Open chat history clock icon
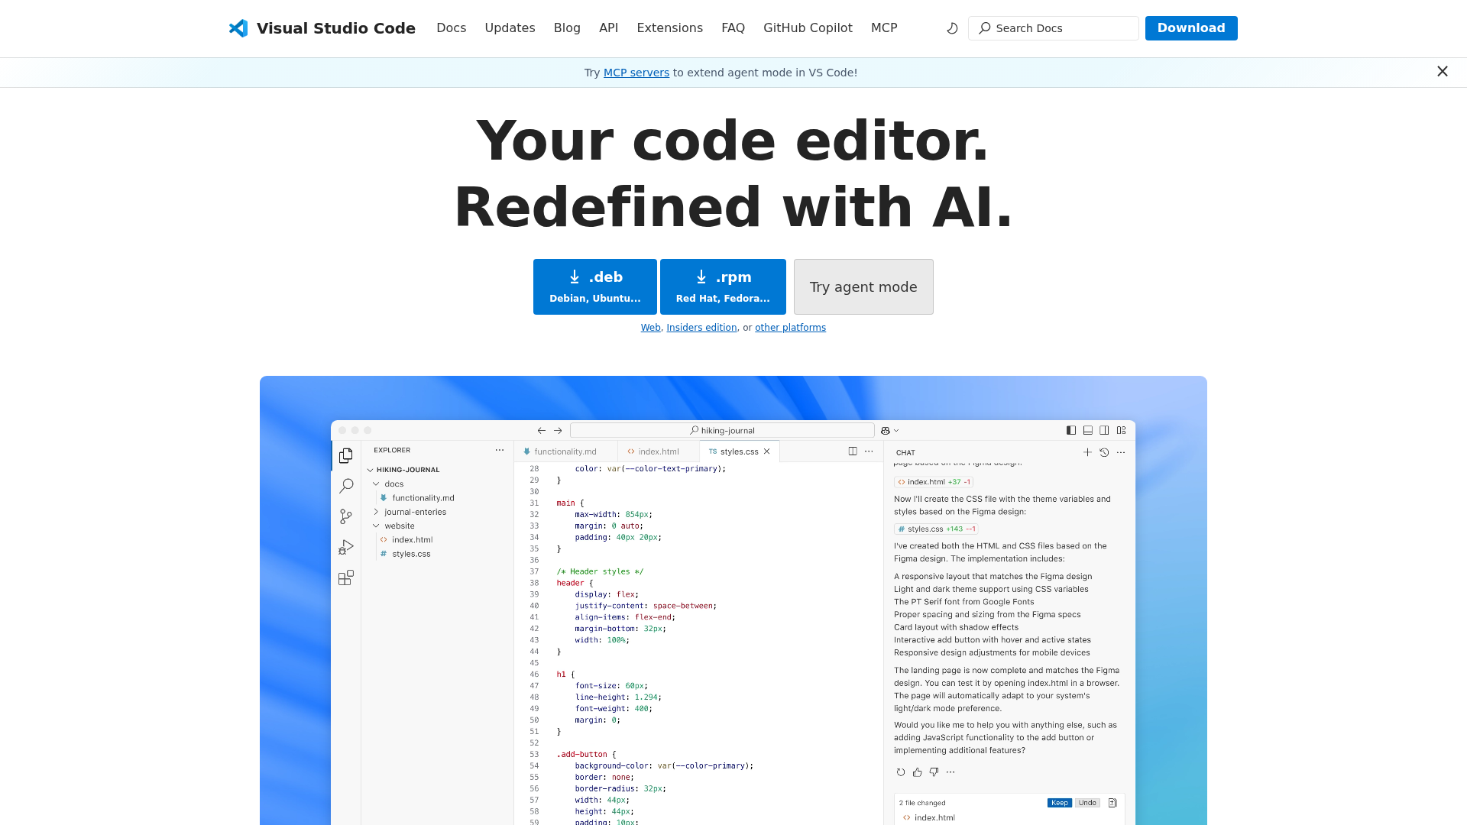 point(1104,452)
